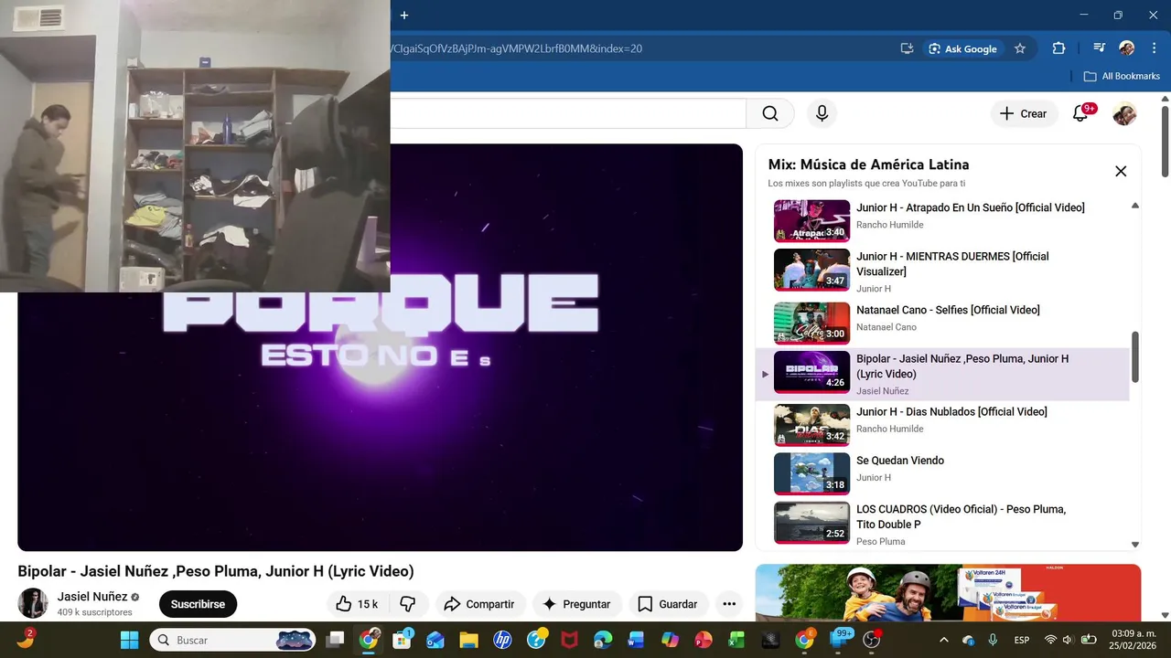1171x658 pixels.
Task: Open a new Chrome tab
Action: tap(403, 15)
